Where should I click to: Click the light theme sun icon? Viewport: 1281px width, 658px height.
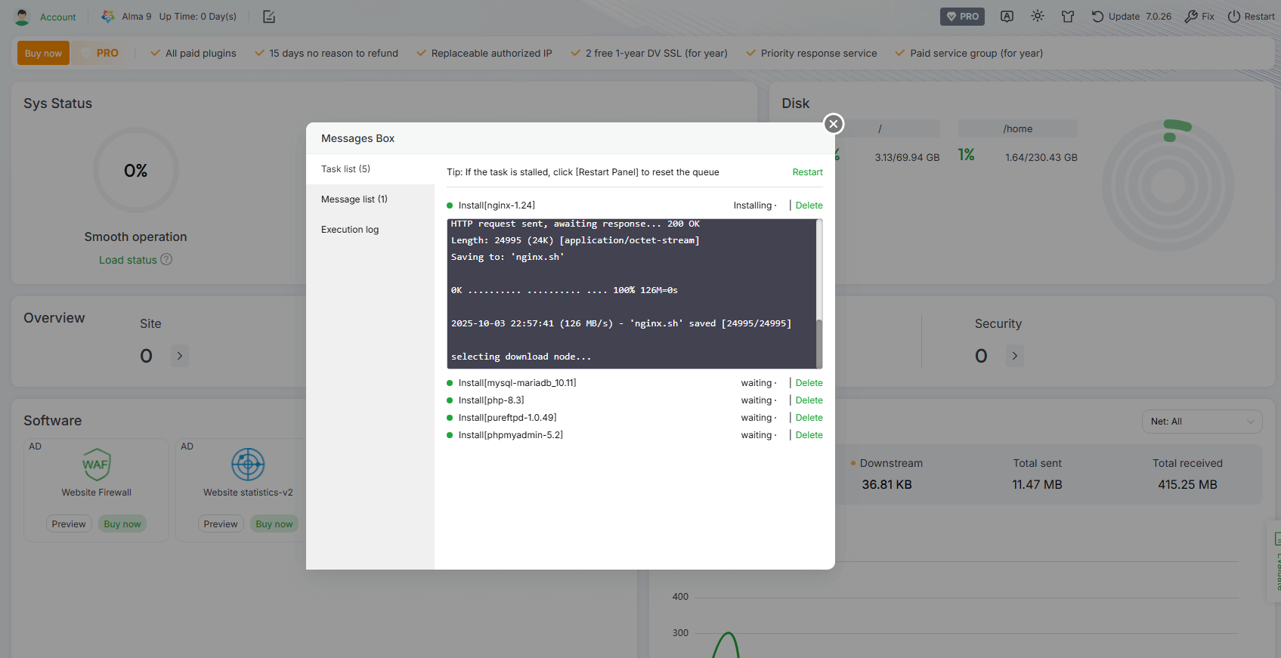(x=1038, y=16)
